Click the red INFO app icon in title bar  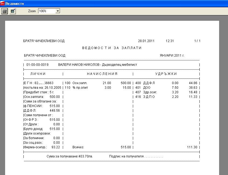coord(2,4)
